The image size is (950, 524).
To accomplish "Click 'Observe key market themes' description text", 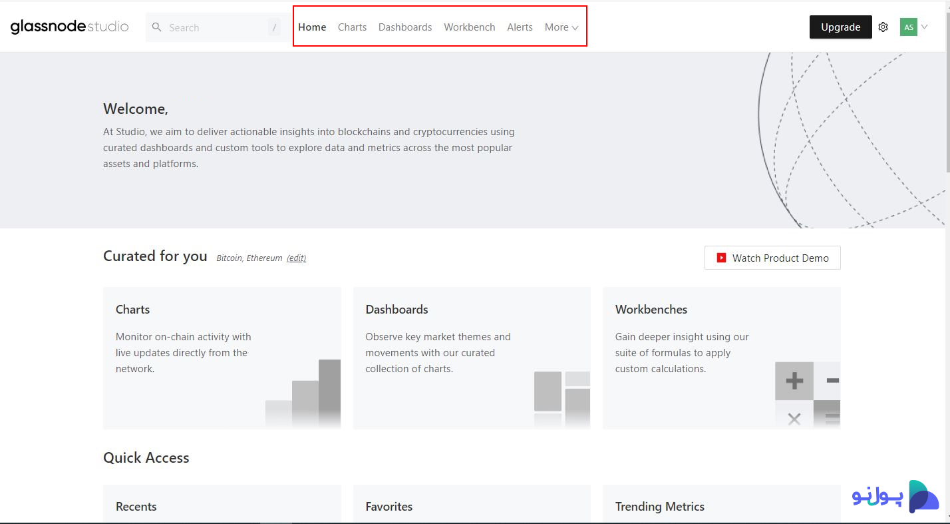I will 438,353.
